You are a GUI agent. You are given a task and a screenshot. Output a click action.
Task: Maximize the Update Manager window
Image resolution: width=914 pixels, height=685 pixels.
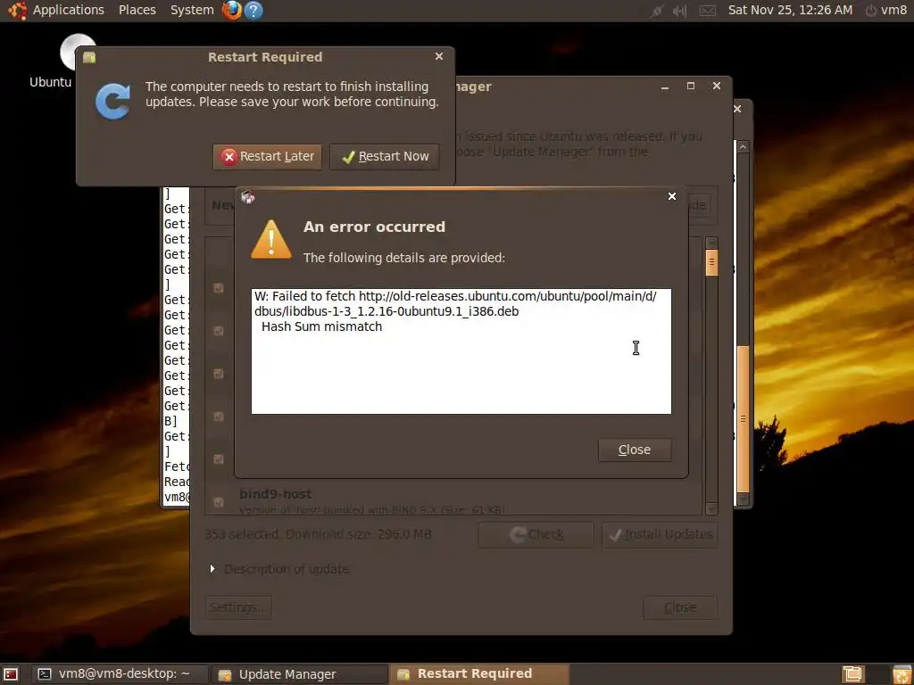(691, 87)
